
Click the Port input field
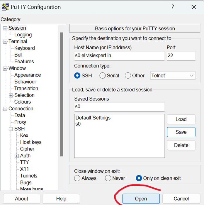pyautogui.click(x=181, y=56)
